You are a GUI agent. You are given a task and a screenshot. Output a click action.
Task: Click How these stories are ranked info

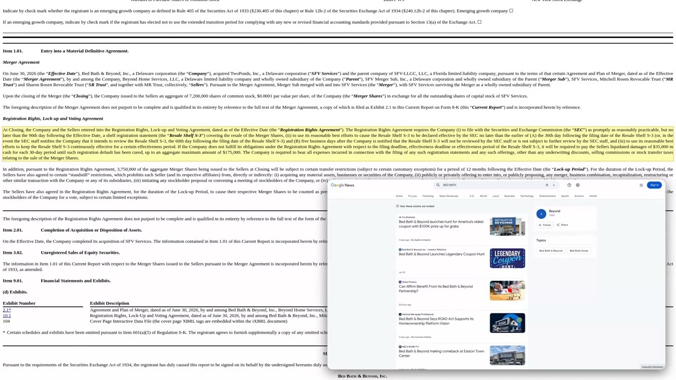[415, 206]
